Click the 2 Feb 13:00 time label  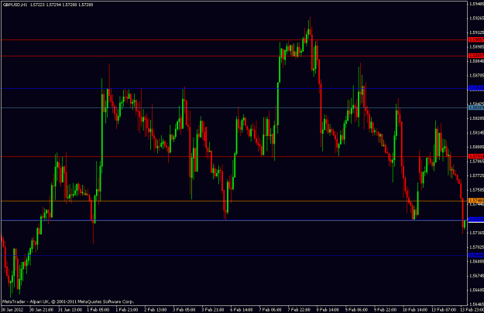156,310
